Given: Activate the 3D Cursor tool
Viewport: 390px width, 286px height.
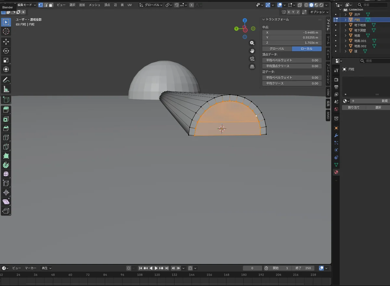Looking at the screenshot, I should 6,31.
